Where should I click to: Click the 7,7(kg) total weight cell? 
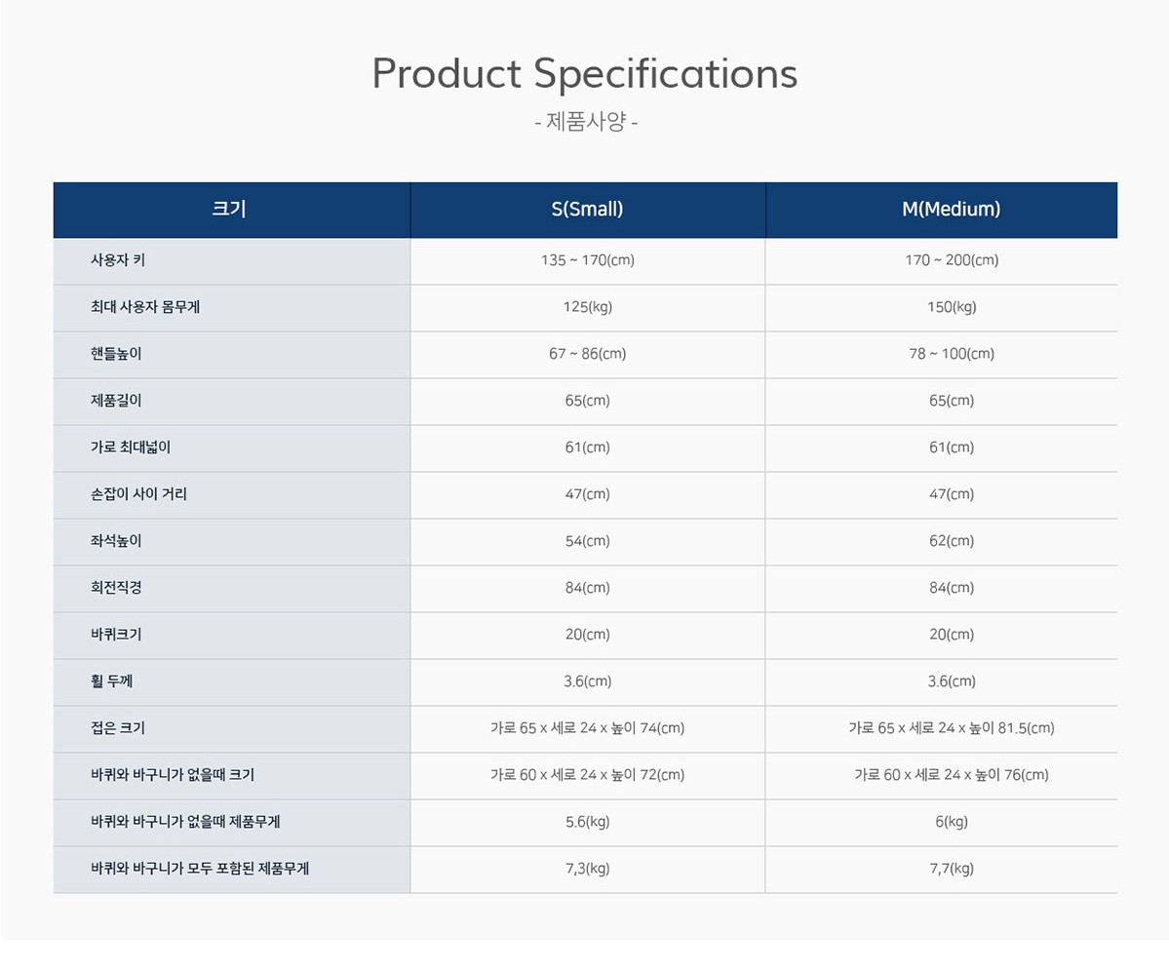(951, 869)
